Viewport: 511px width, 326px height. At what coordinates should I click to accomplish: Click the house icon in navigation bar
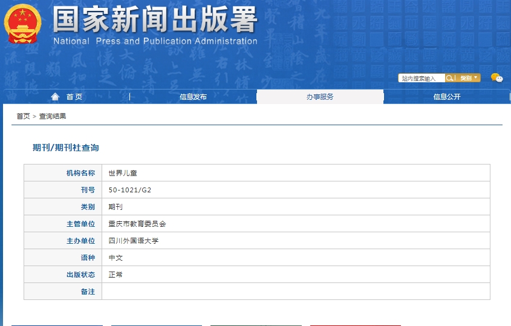click(56, 97)
